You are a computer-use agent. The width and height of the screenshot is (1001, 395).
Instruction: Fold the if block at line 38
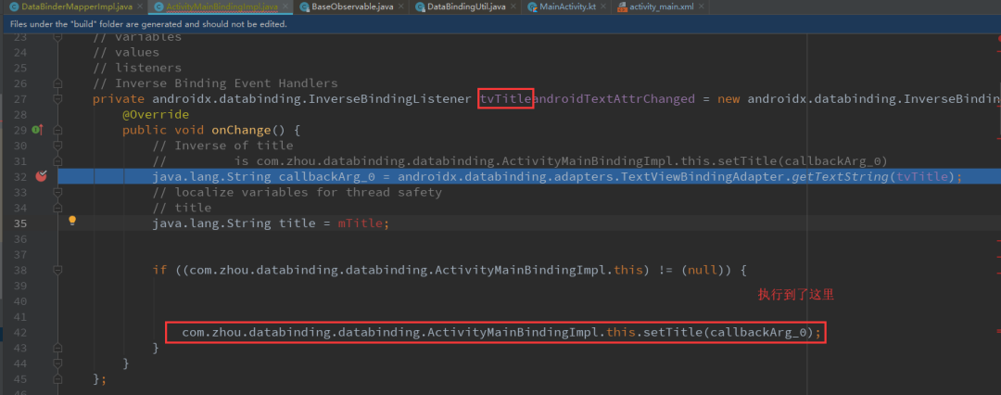[x=58, y=270]
